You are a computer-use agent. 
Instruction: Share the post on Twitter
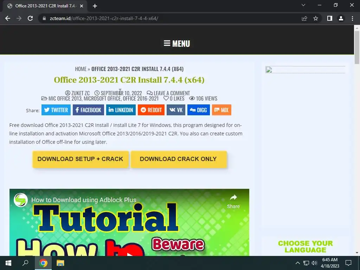[56, 110]
